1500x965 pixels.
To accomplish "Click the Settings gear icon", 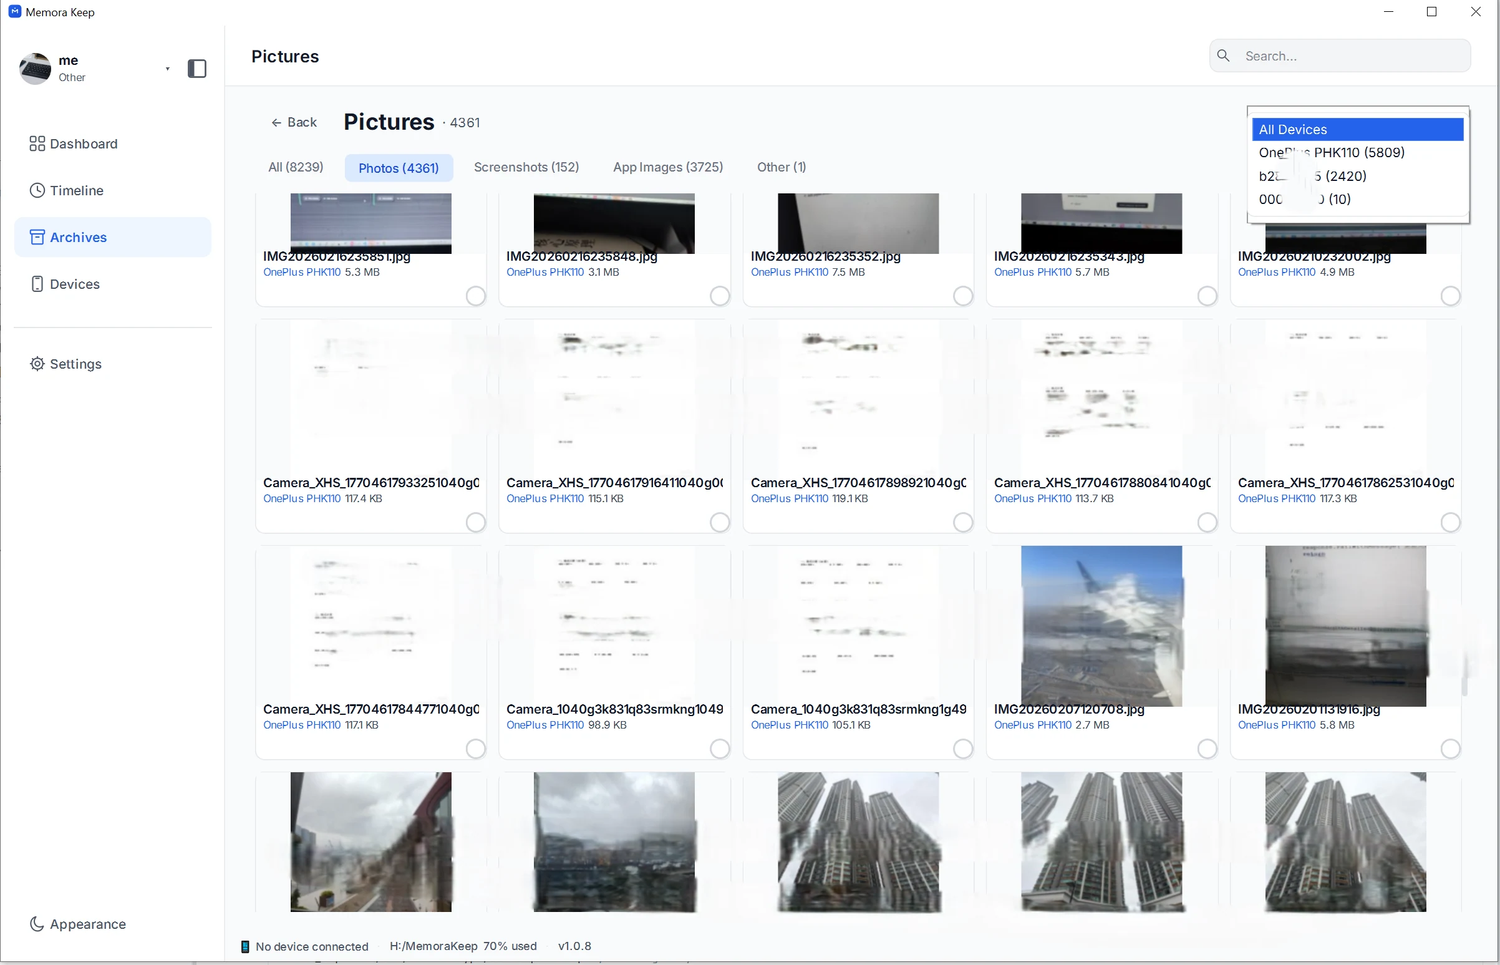I will coord(37,364).
